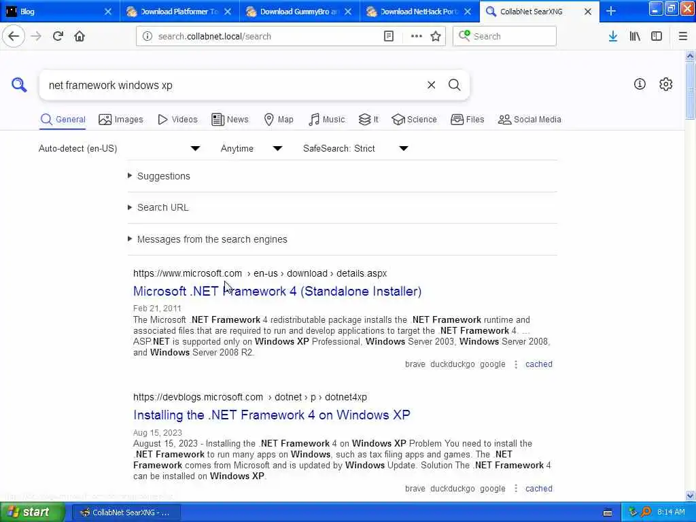The image size is (696, 522).
Task: Toggle reader view in the address bar
Action: click(388, 36)
